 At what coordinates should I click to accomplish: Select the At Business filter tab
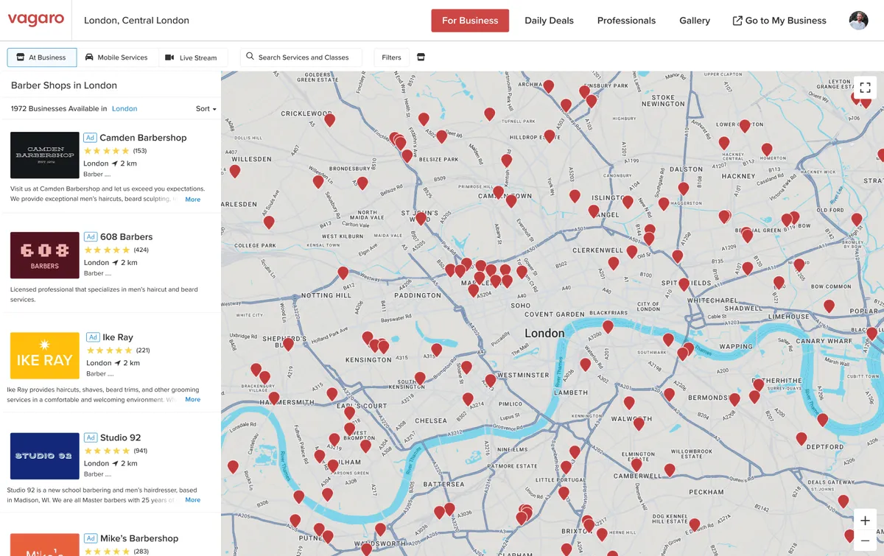[41, 57]
